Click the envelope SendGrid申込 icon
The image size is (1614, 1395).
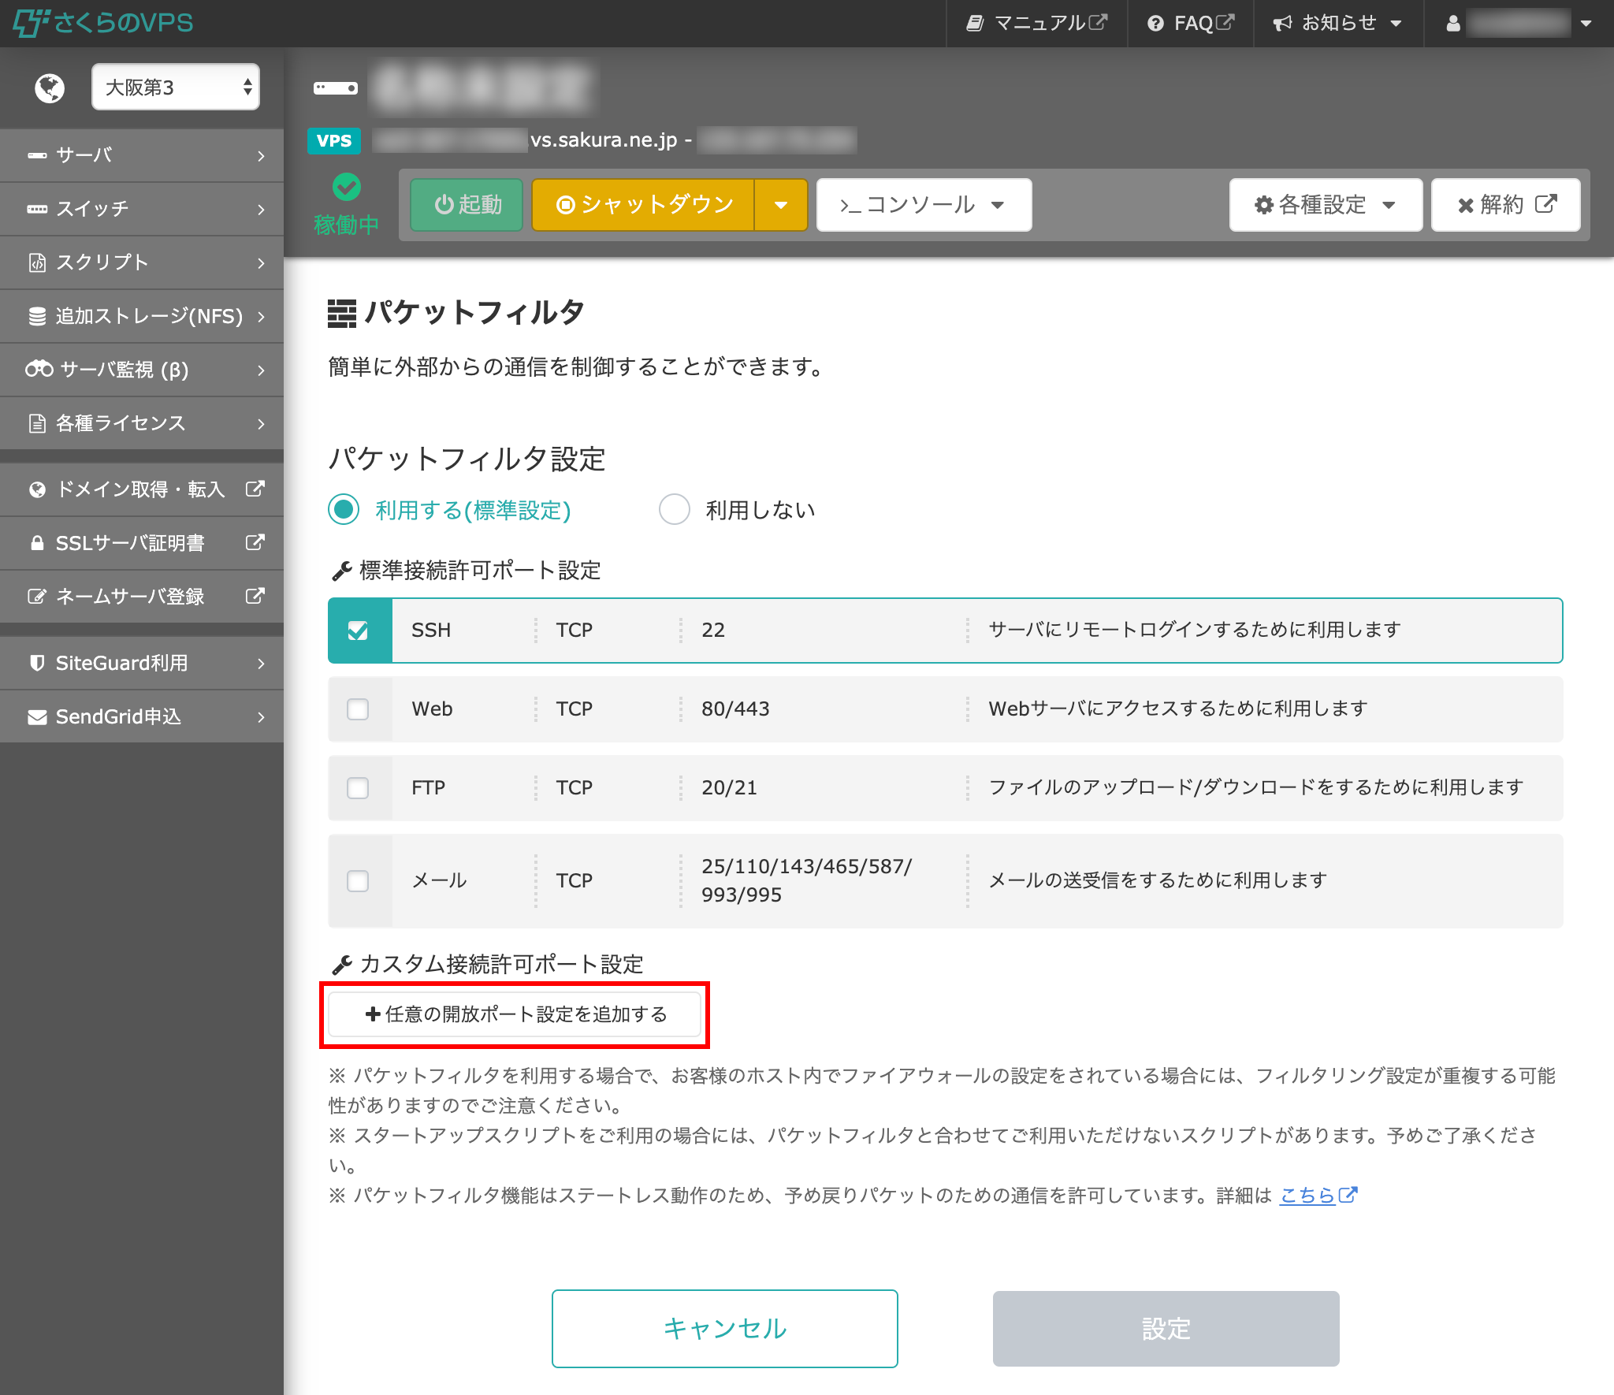pos(37,716)
